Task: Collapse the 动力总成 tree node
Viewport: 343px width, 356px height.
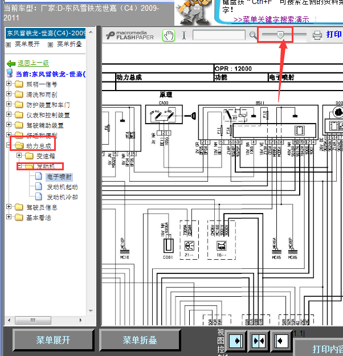Action: pyautogui.click(x=9, y=145)
